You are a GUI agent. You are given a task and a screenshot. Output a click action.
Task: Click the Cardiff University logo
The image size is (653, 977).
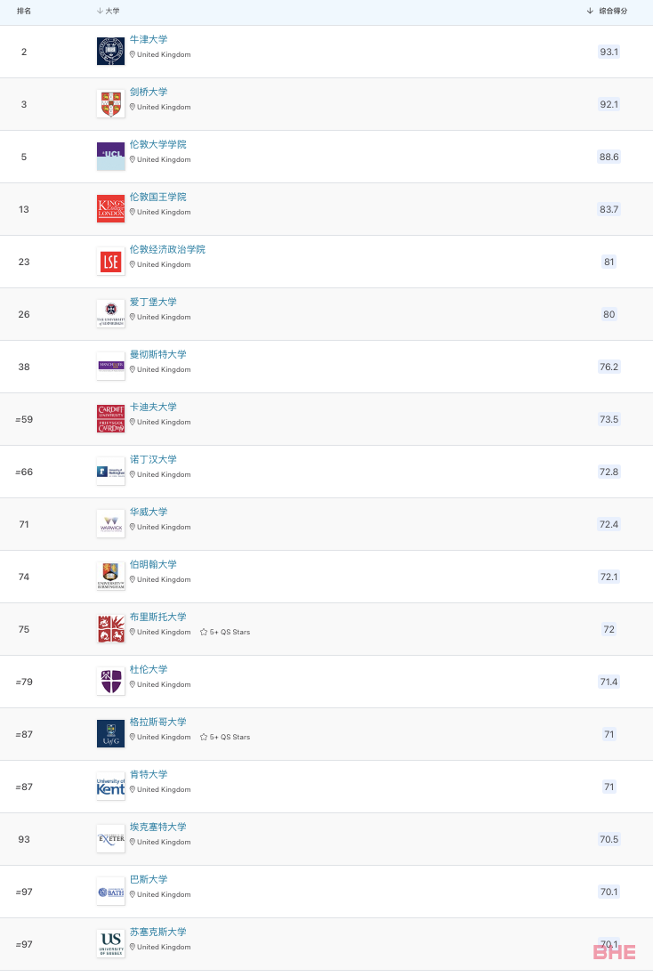point(111,419)
